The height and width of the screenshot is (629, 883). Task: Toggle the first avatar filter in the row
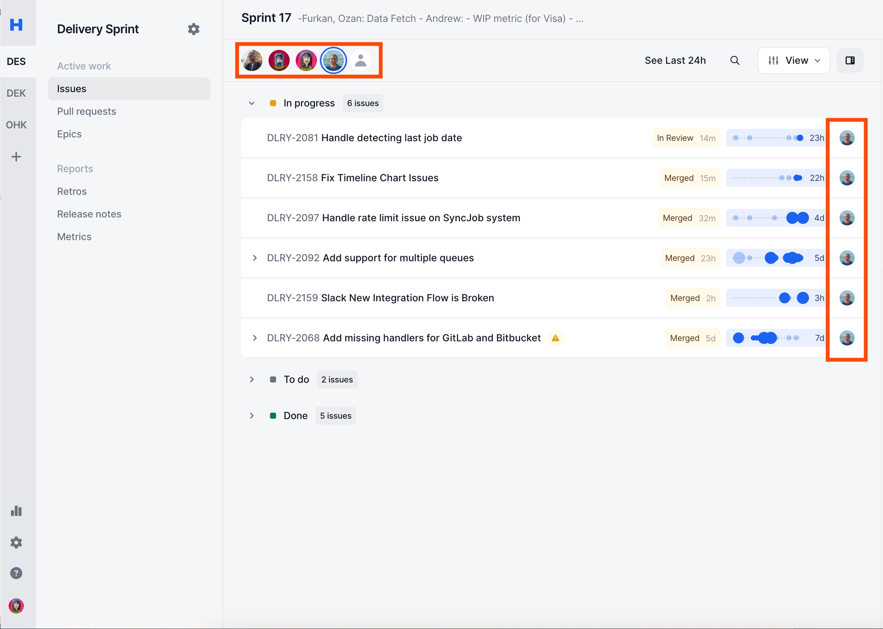click(252, 61)
